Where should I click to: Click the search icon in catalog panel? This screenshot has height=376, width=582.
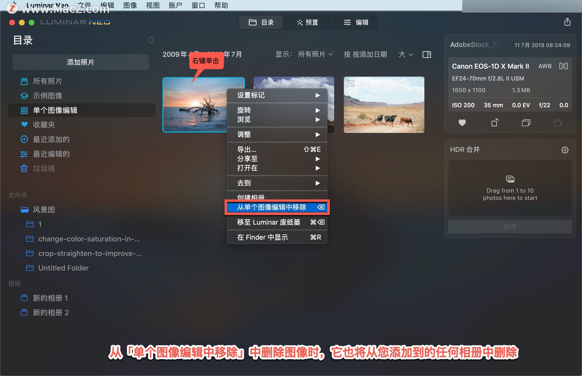click(151, 41)
